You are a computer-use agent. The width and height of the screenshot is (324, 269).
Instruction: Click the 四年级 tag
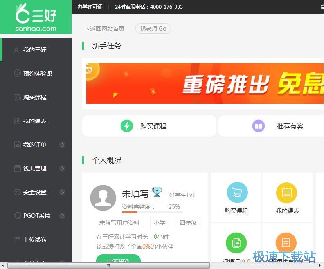(x=188, y=222)
